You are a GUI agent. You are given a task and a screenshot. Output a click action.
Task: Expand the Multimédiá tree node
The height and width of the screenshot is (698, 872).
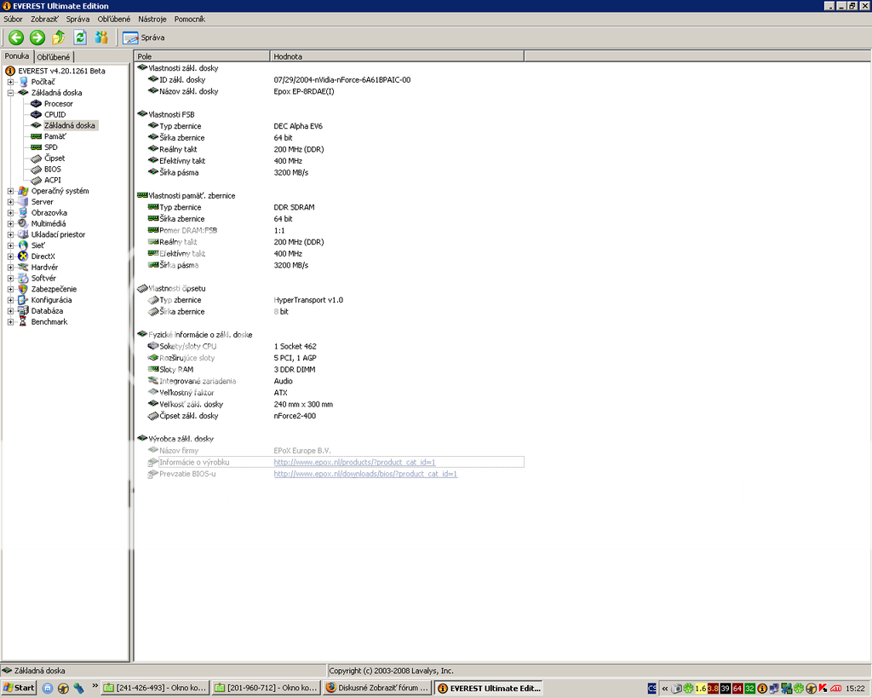click(x=10, y=224)
